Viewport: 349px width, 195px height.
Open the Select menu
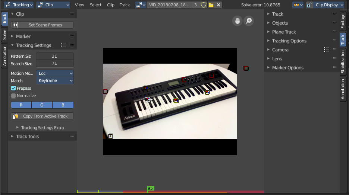point(95,5)
